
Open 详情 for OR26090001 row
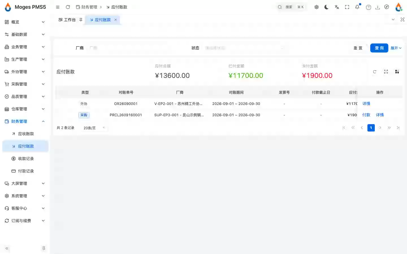pos(366,104)
